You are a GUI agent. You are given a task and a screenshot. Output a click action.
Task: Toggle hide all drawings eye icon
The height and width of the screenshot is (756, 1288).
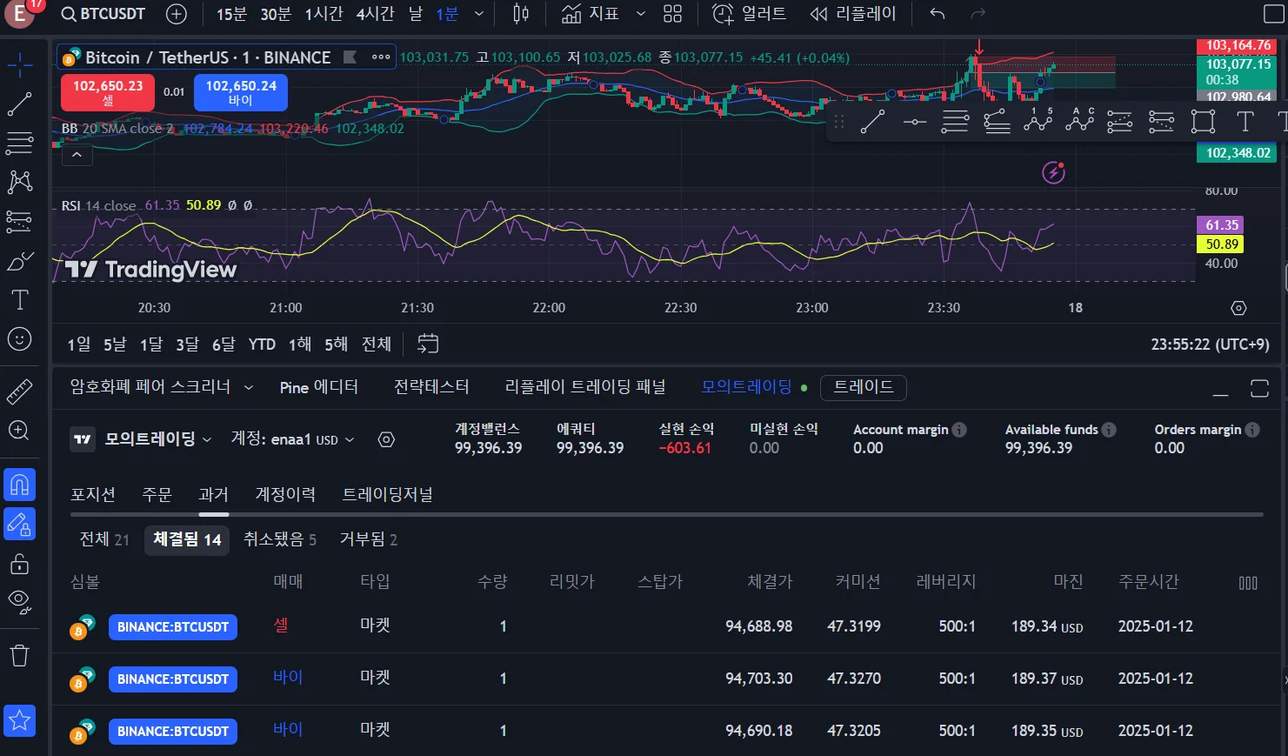(x=20, y=600)
